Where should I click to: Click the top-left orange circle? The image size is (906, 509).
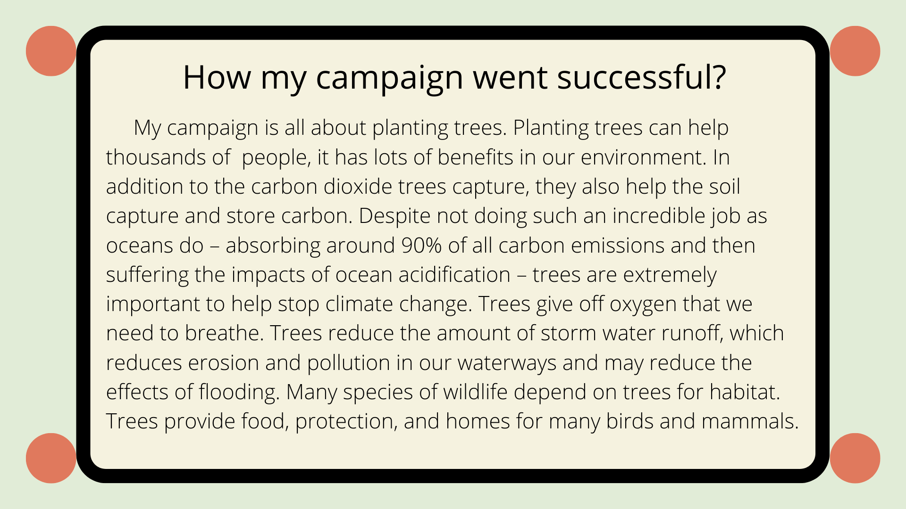click(50, 51)
